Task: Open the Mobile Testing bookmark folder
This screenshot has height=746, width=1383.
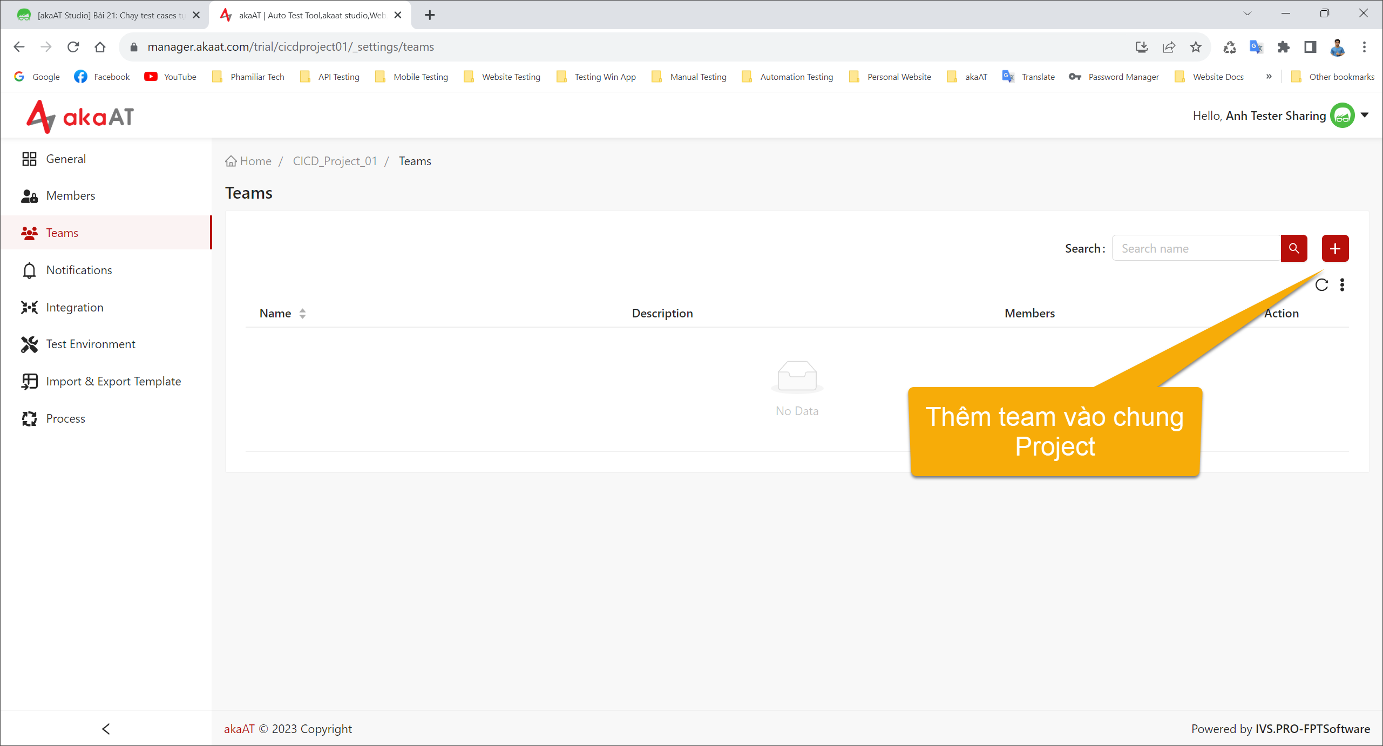Action: coord(412,77)
